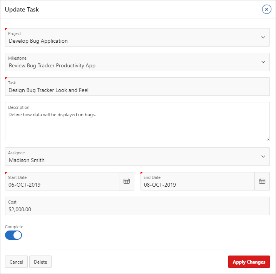Click the Description resize handle
Image resolution: width=276 pixels, height=274 pixels.
[268, 139]
